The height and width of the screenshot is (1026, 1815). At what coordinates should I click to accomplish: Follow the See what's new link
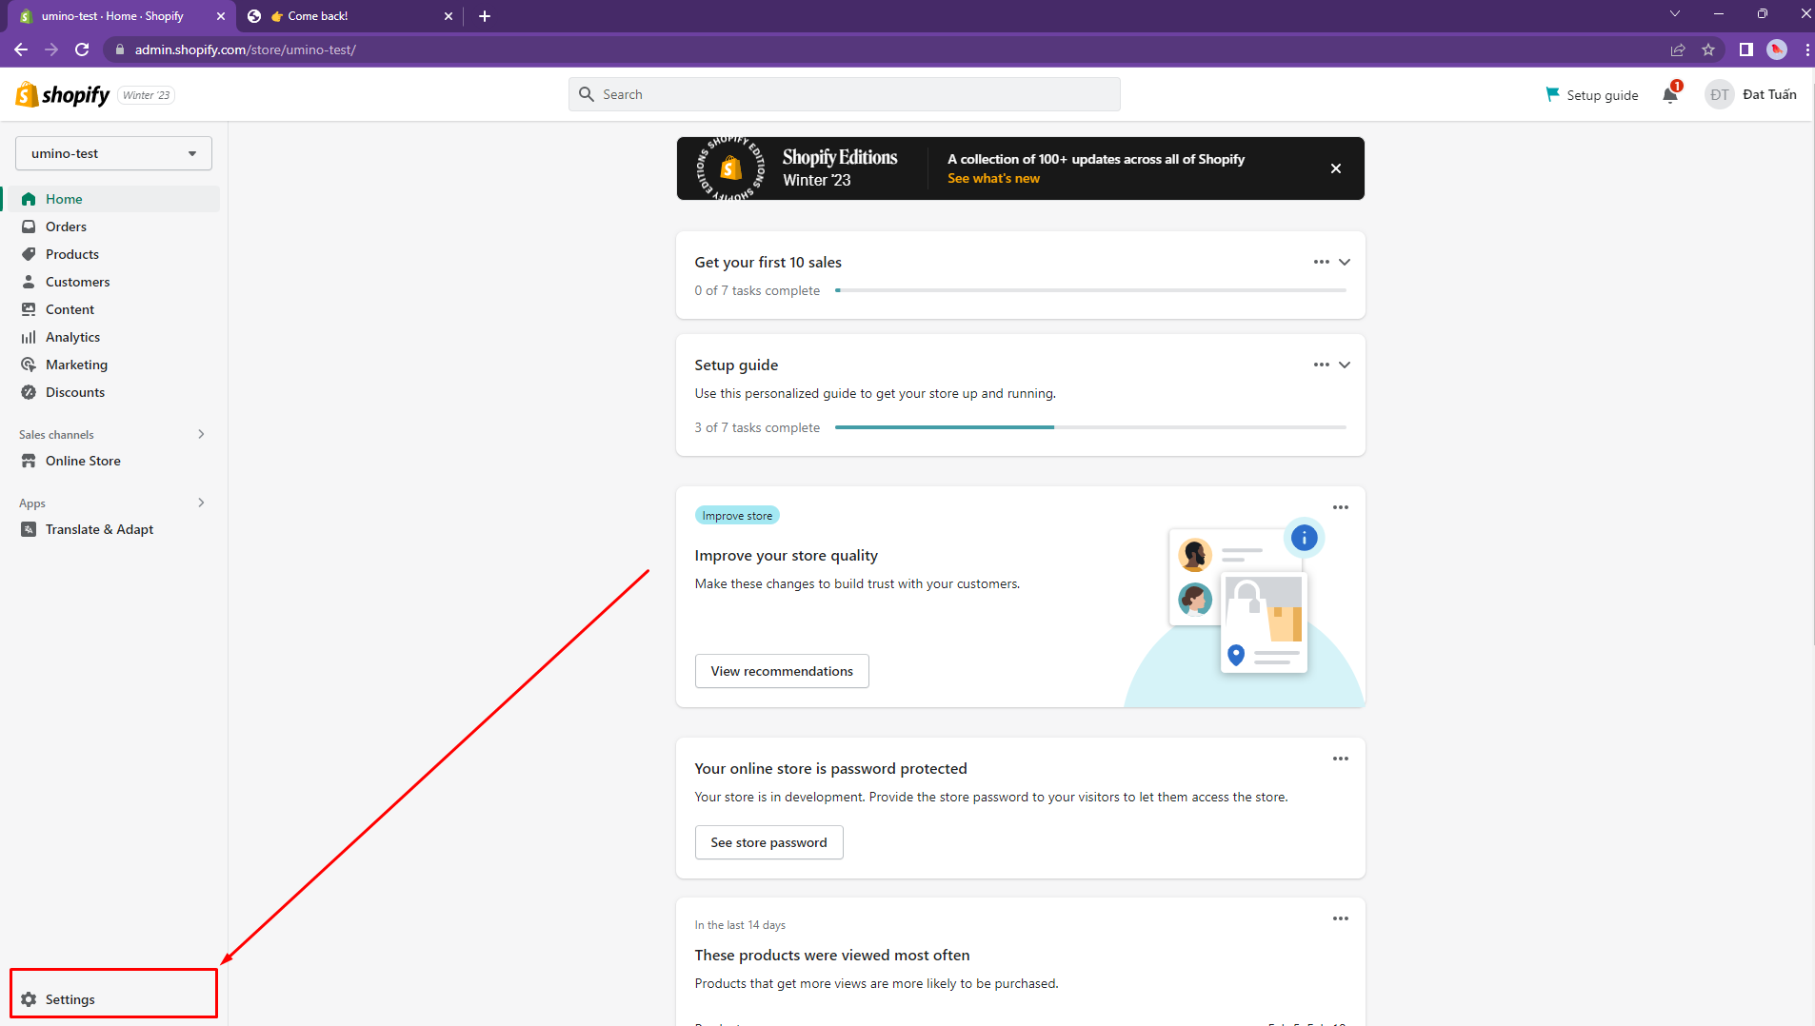(993, 179)
